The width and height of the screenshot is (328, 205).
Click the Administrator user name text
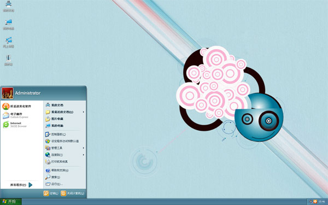coord(28,93)
